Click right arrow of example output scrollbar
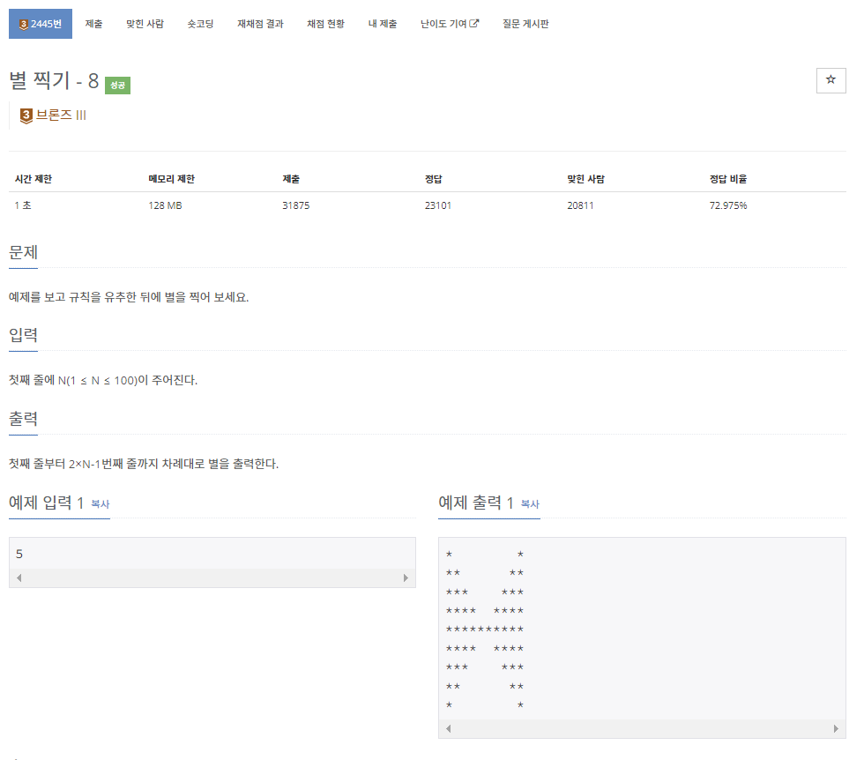This screenshot has width=864, height=760. point(836,728)
